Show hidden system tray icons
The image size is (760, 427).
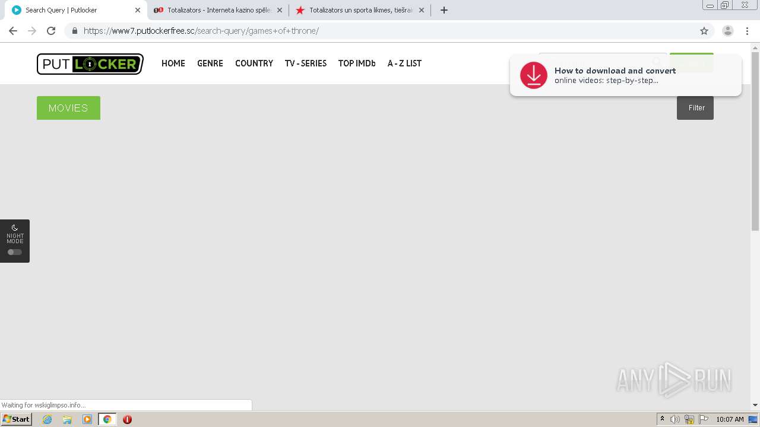(662, 419)
